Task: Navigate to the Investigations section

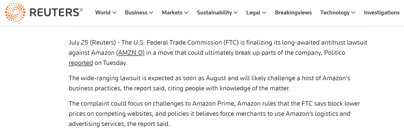Action: (382, 13)
